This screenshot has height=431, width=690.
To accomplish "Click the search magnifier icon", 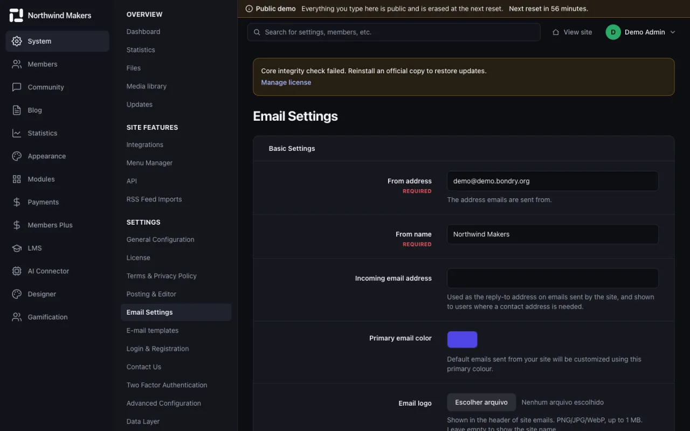I will pyautogui.click(x=257, y=32).
